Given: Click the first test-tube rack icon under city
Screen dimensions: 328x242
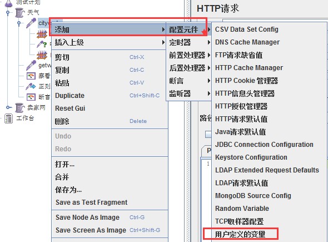Looking at the screenshot, I should click(42, 34).
